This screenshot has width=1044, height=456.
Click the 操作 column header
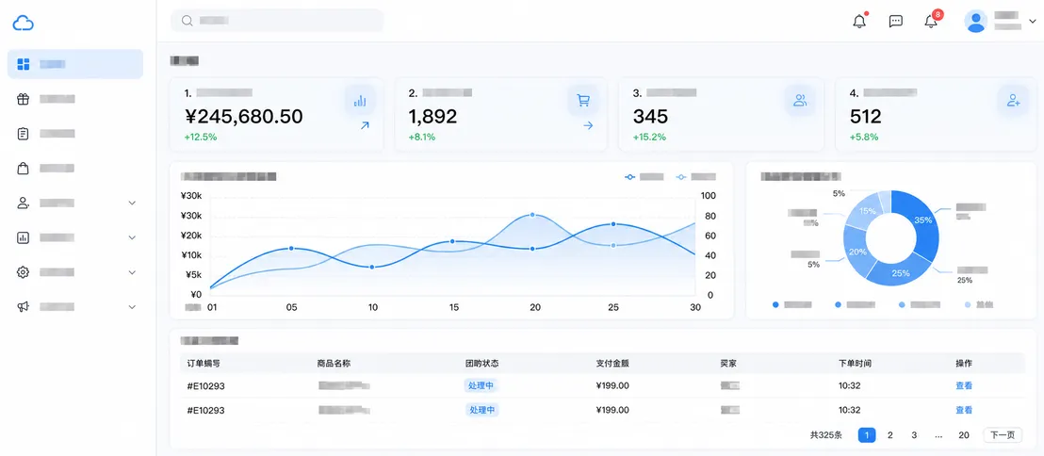964,364
